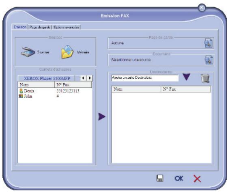Click the 'Aucune' cover page text

tap(118, 43)
